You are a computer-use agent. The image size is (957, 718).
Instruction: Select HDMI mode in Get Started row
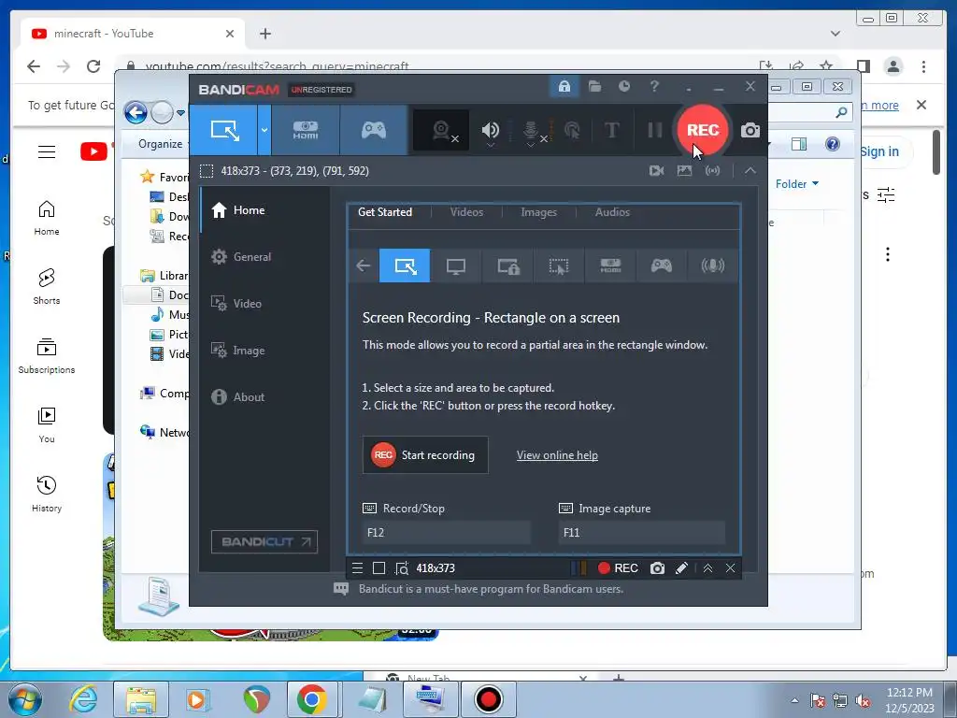point(610,266)
